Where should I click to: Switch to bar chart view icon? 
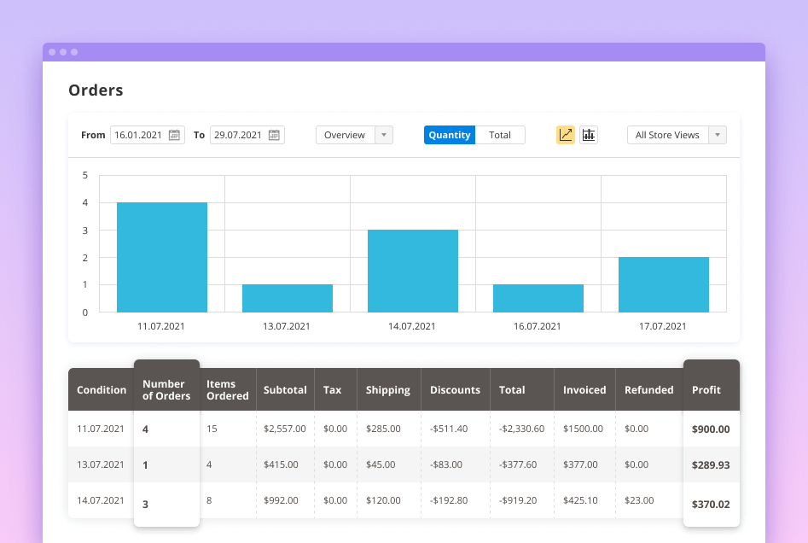[589, 135]
